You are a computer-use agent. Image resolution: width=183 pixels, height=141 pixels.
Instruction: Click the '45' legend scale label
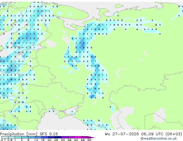click(83, 140)
